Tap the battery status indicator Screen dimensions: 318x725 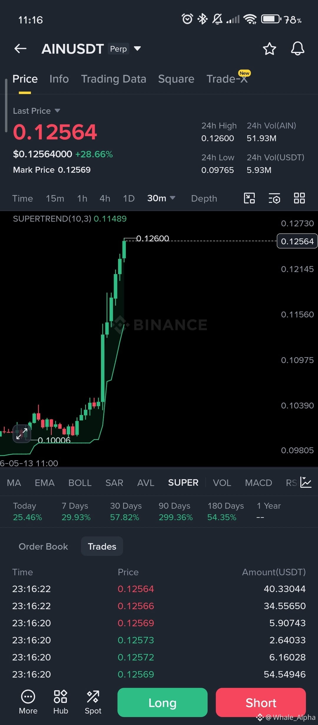coord(271,19)
